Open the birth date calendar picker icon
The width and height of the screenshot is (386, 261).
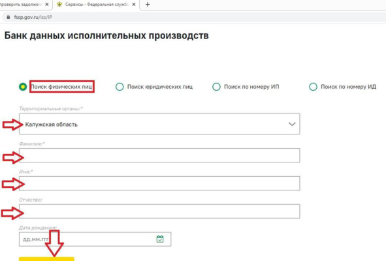pos(160,239)
